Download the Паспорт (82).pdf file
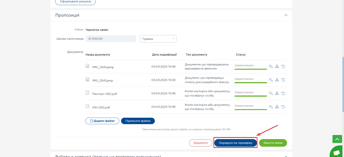344x157 pixels. (x=277, y=93)
